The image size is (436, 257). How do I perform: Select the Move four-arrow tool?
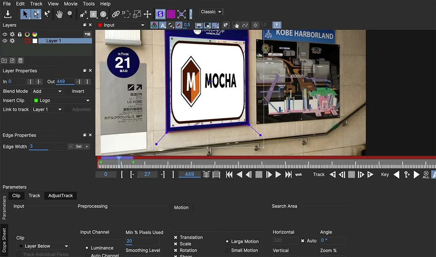tap(147, 14)
